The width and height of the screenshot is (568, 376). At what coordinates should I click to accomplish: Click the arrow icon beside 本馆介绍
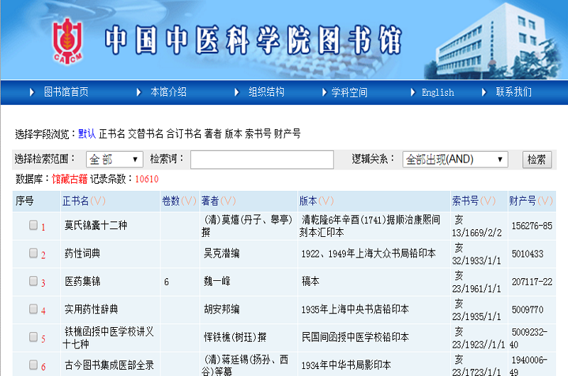(x=138, y=92)
